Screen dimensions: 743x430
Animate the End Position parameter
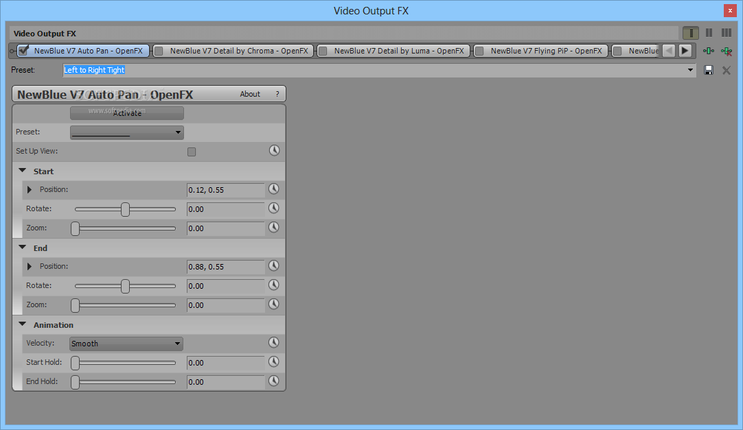(x=274, y=266)
